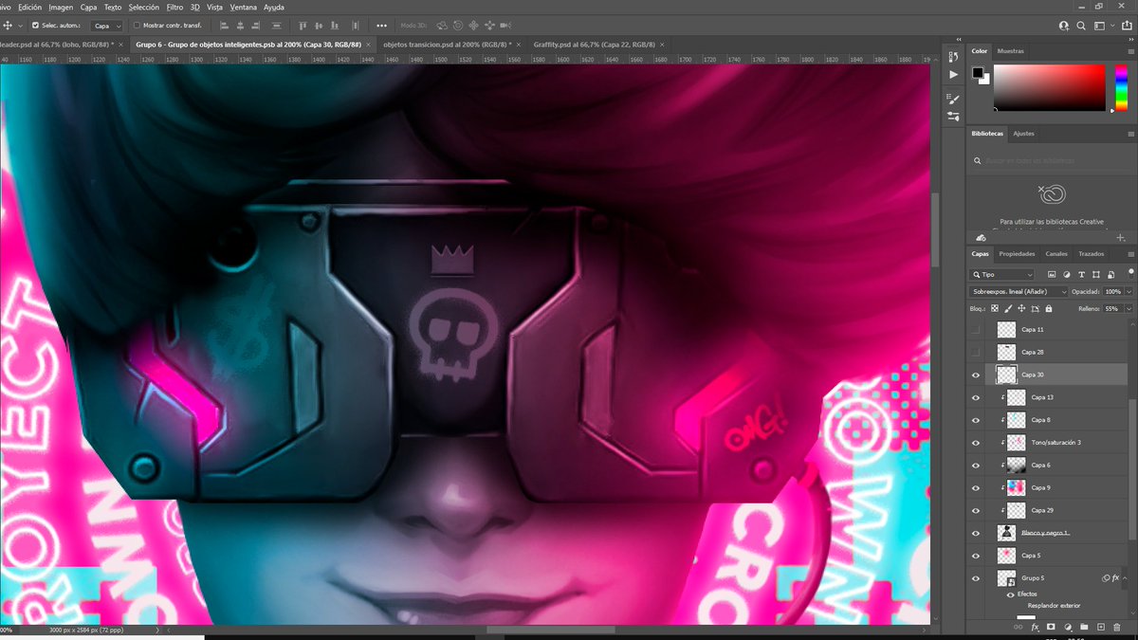
Task: Click the three-dots more alignment options
Action: point(381,26)
